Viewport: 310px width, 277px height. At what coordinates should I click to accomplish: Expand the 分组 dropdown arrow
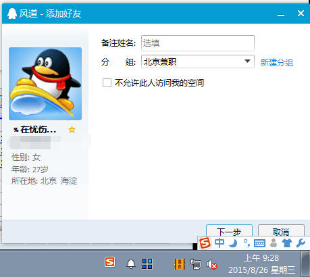[247, 61]
